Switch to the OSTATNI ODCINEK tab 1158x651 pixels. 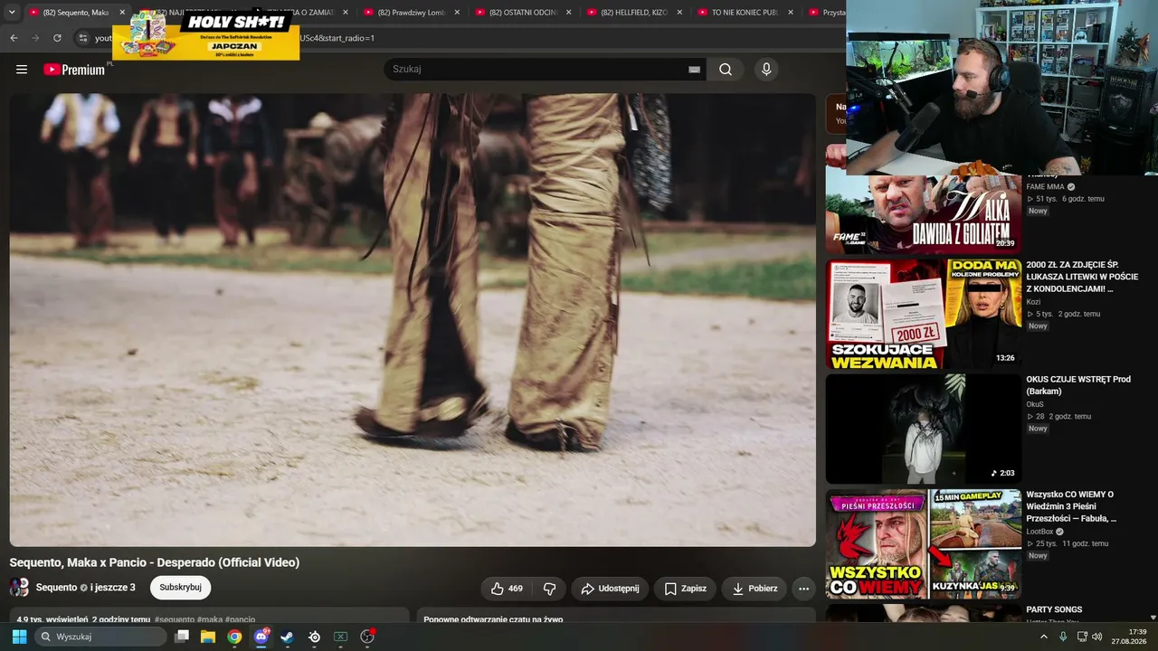point(523,13)
